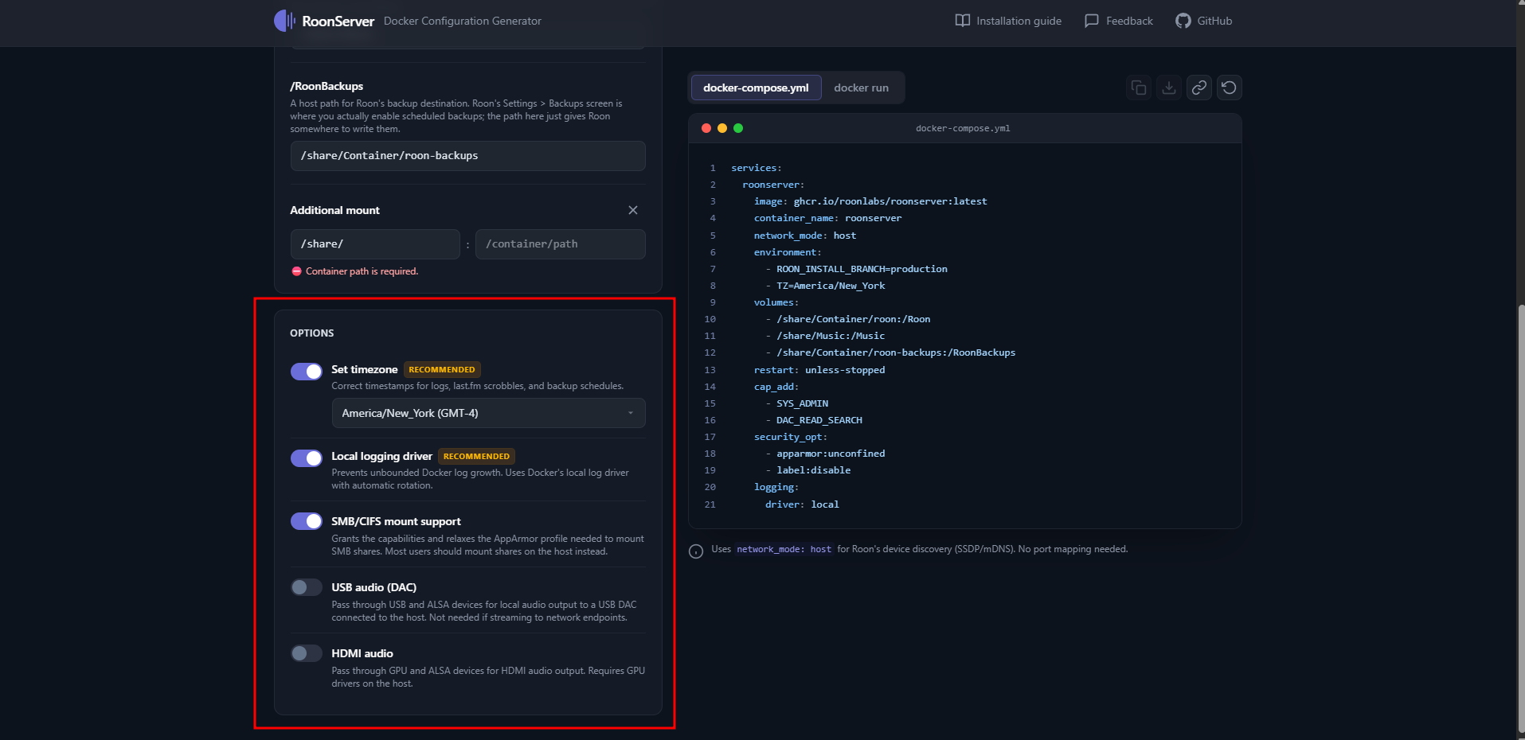Switch to the docker run tab
The image size is (1525, 740).
click(861, 88)
